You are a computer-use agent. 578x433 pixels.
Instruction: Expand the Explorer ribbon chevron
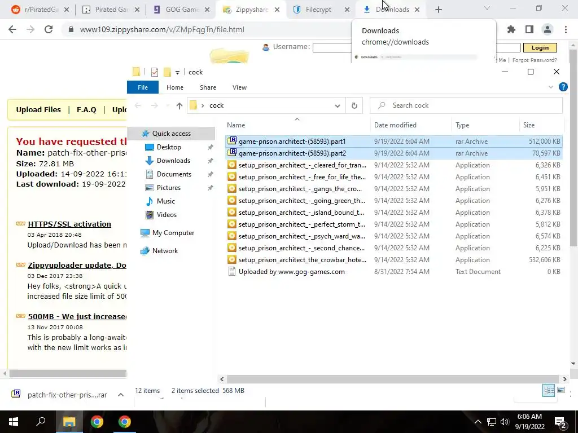(x=551, y=87)
